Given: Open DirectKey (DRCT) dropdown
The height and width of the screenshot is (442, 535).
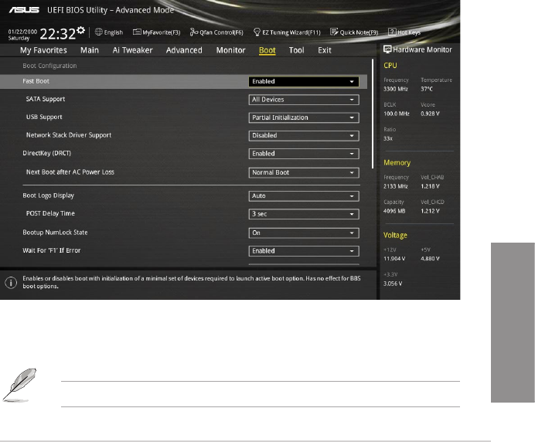Looking at the screenshot, I should point(304,154).
